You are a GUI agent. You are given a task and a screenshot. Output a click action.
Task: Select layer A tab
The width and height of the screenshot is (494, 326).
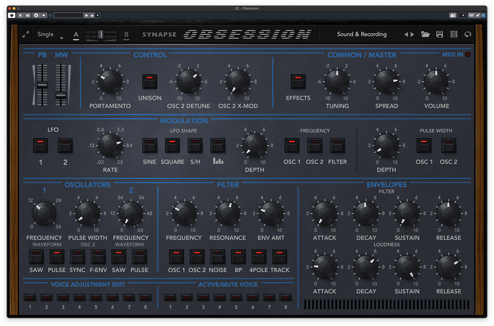(x=76, y=35)
